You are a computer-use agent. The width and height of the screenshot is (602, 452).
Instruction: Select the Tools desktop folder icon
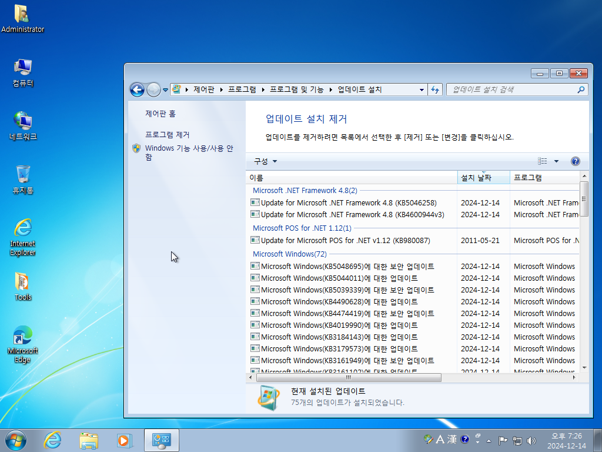pos(23,287)
